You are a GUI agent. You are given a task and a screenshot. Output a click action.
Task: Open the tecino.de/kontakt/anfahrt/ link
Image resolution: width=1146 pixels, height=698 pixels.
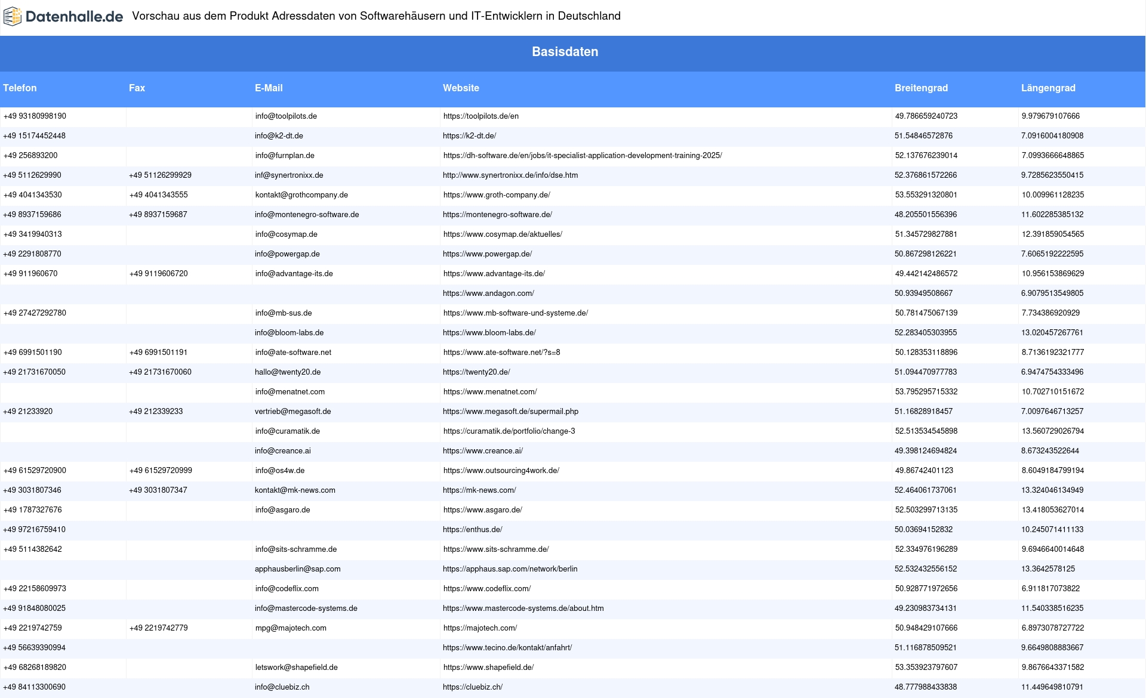click(x=507, y=648)
